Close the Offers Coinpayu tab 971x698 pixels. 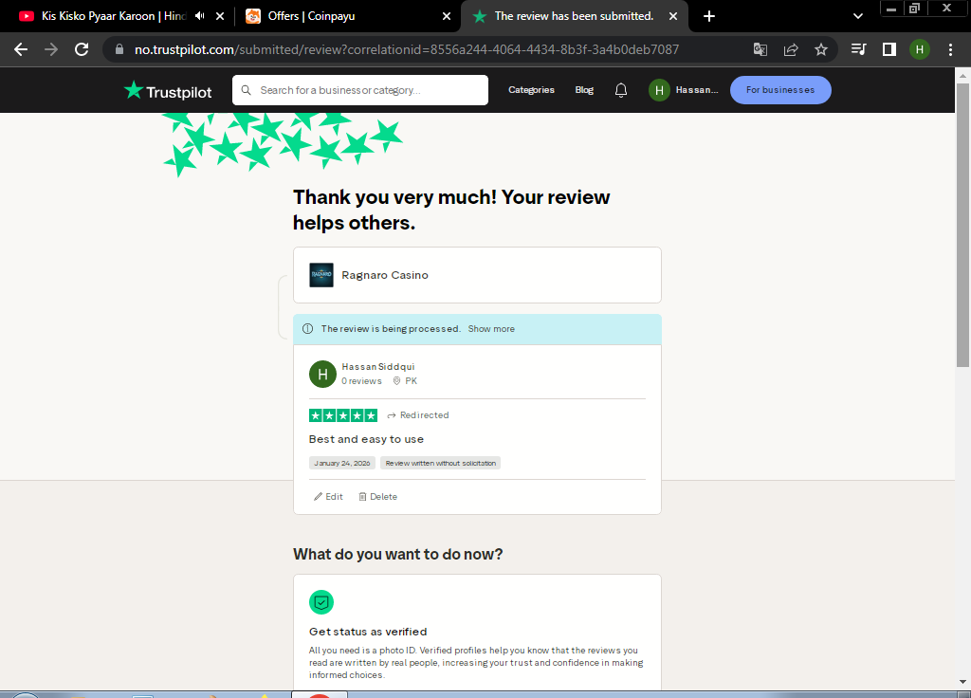pos(447,16)
